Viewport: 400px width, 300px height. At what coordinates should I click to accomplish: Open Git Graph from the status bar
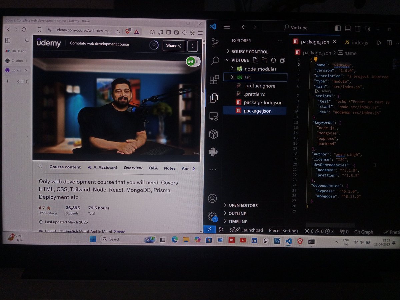point(364,232)
